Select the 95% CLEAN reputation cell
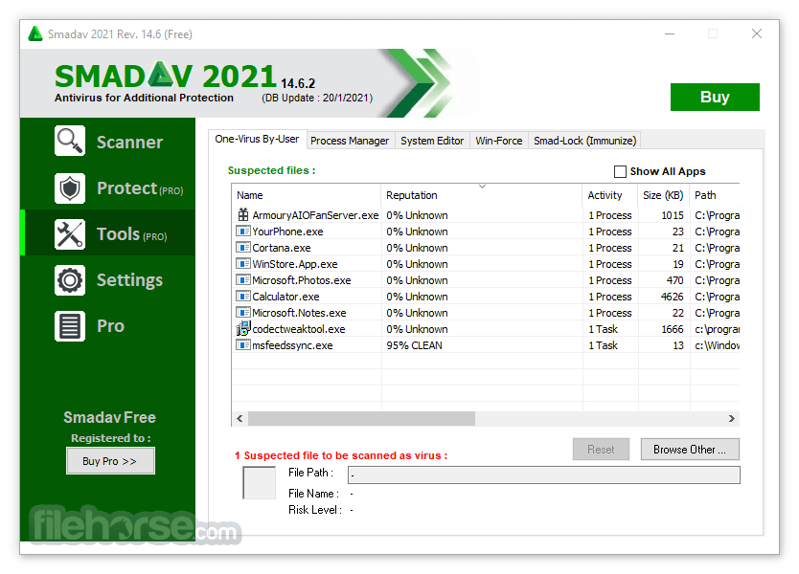Image resolution: width=799 pixels, height=574 pixels. 414,345
